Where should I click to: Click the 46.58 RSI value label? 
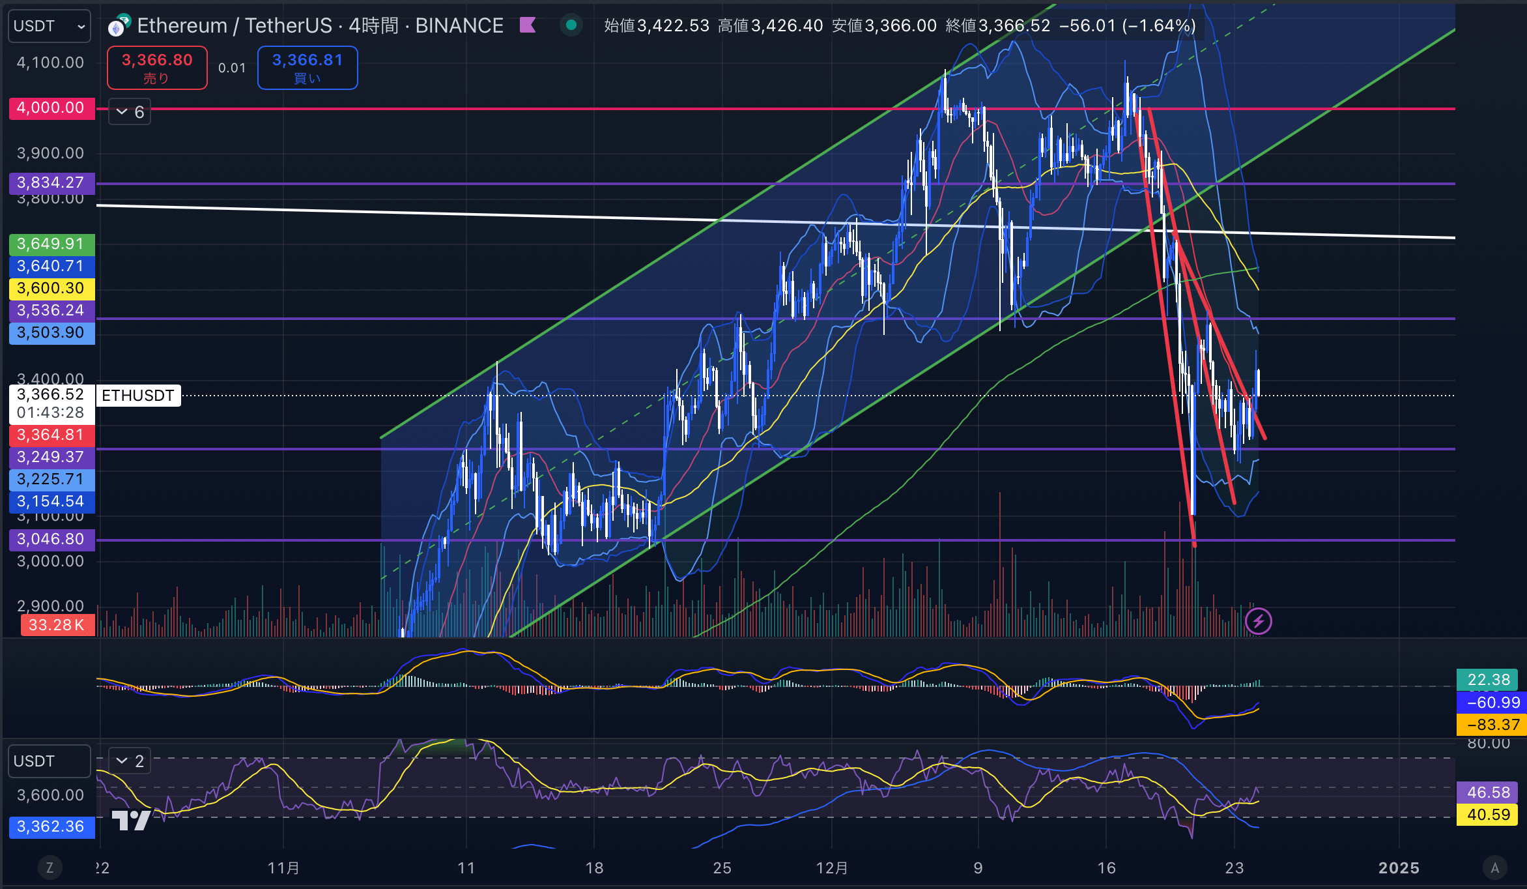point(1488,793)
